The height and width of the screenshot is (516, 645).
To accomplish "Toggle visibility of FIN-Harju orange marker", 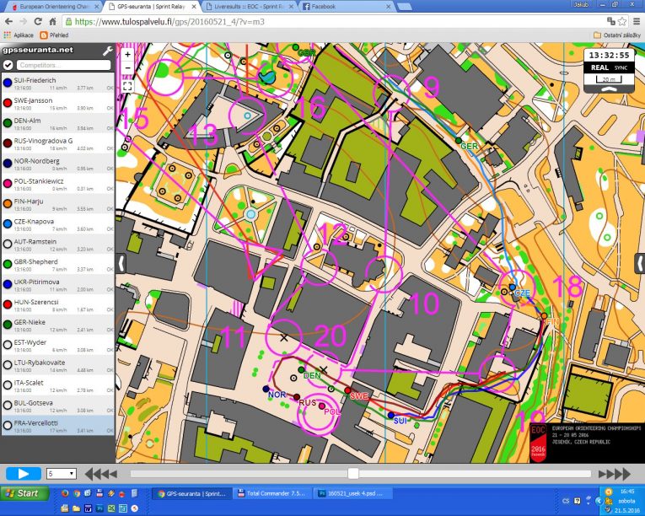I will coord(8,204).
